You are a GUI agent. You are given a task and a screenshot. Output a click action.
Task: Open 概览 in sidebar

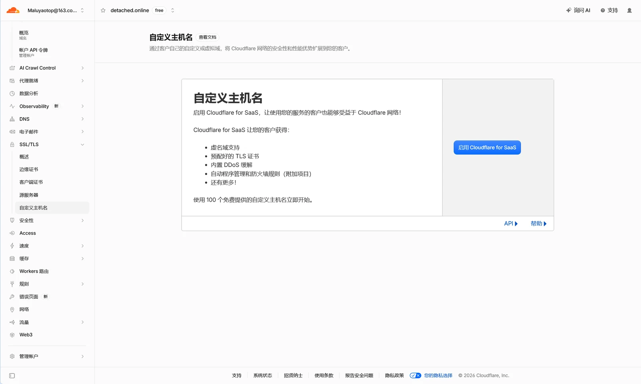tap(24, 35)
